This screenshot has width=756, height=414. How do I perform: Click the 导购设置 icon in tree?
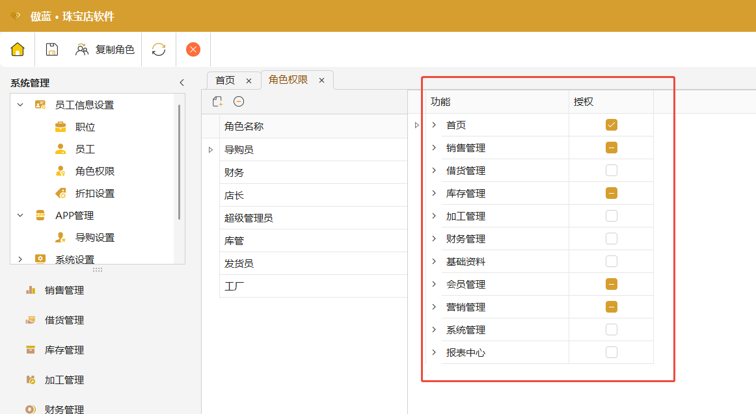pyautogui.click(x=61, y=237)
